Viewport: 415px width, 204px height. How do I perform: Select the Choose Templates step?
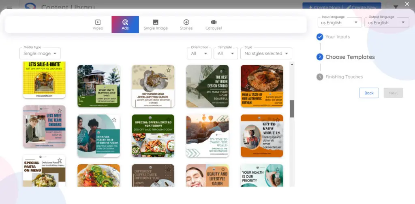(x=350, y=57)
